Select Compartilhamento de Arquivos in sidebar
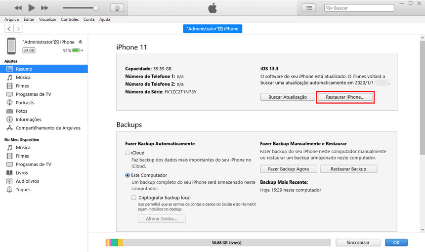 (47, 128)
